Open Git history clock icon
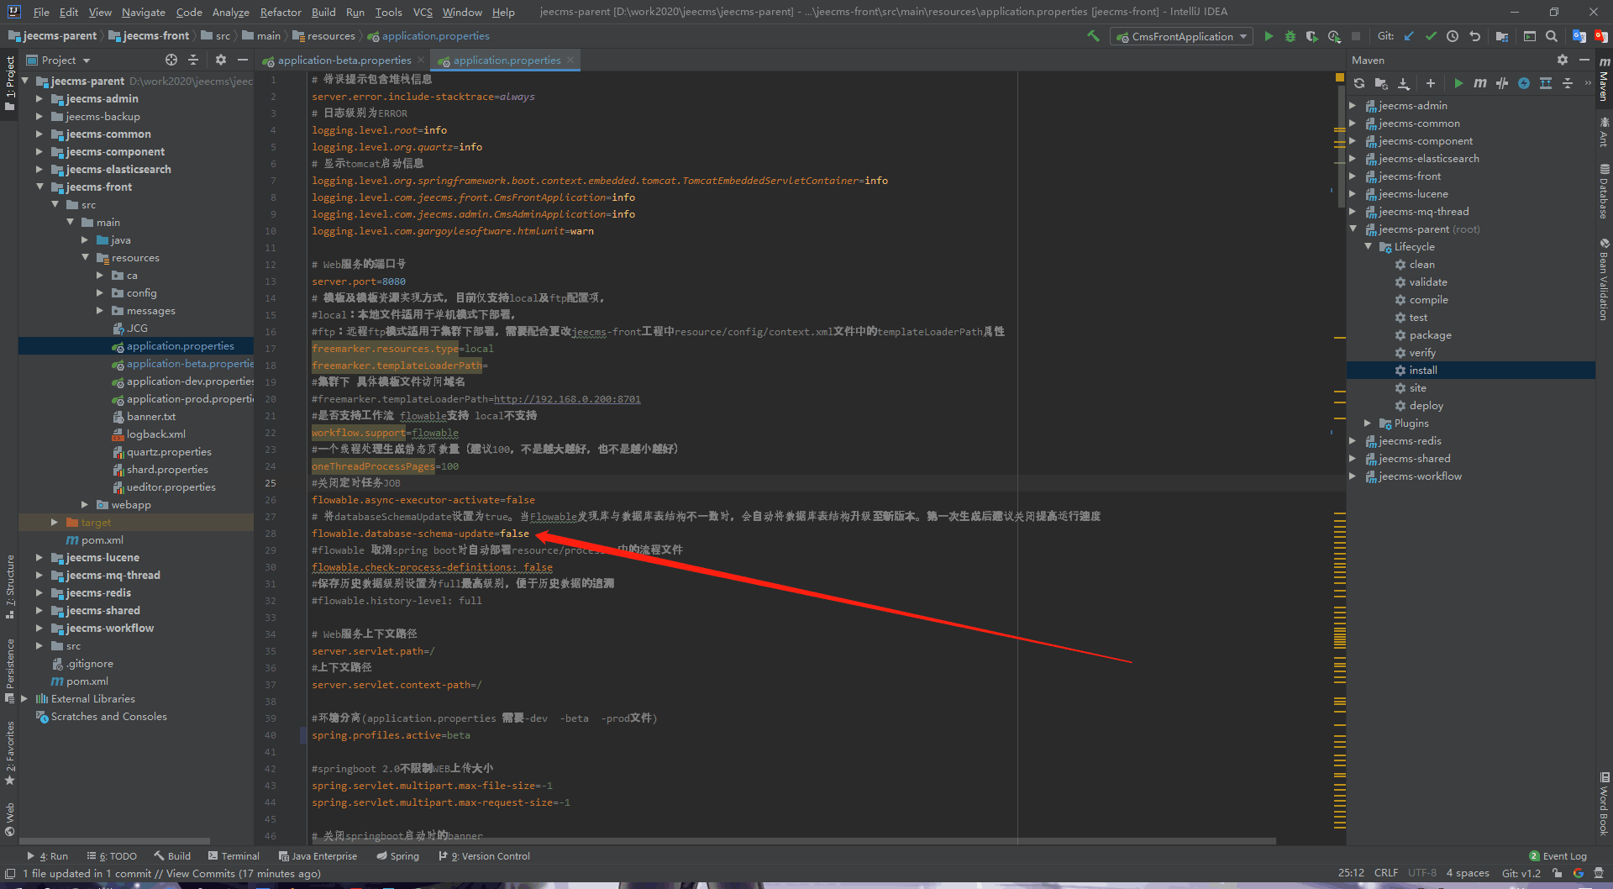The height and width of the screenshot is (889, 1613). coord(1453,36)
